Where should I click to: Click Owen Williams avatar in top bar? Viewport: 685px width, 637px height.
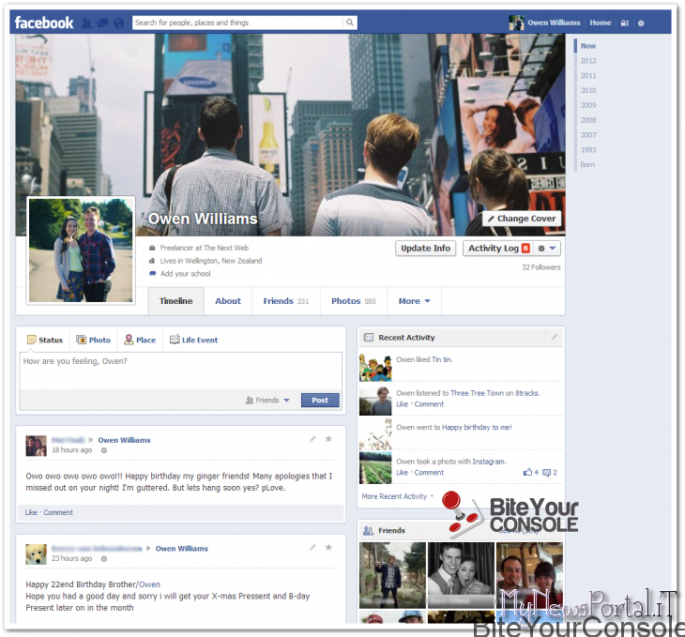tap(516, 23)
